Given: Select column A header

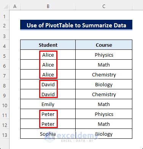Looking at the screenshot, I should (x=15, y=6).
